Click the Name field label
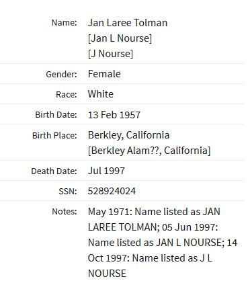 pyautogui.click(x=64, y=23)
